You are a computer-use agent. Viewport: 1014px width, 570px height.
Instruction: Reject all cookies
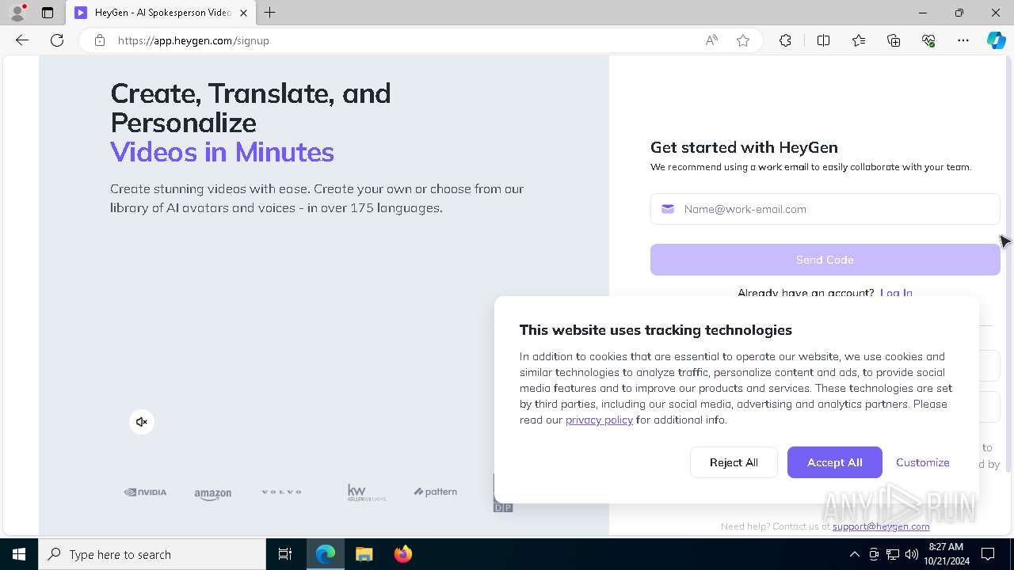tap(734, 462)
